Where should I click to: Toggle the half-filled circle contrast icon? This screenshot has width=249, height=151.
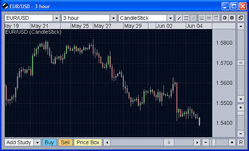coord(225,18)
